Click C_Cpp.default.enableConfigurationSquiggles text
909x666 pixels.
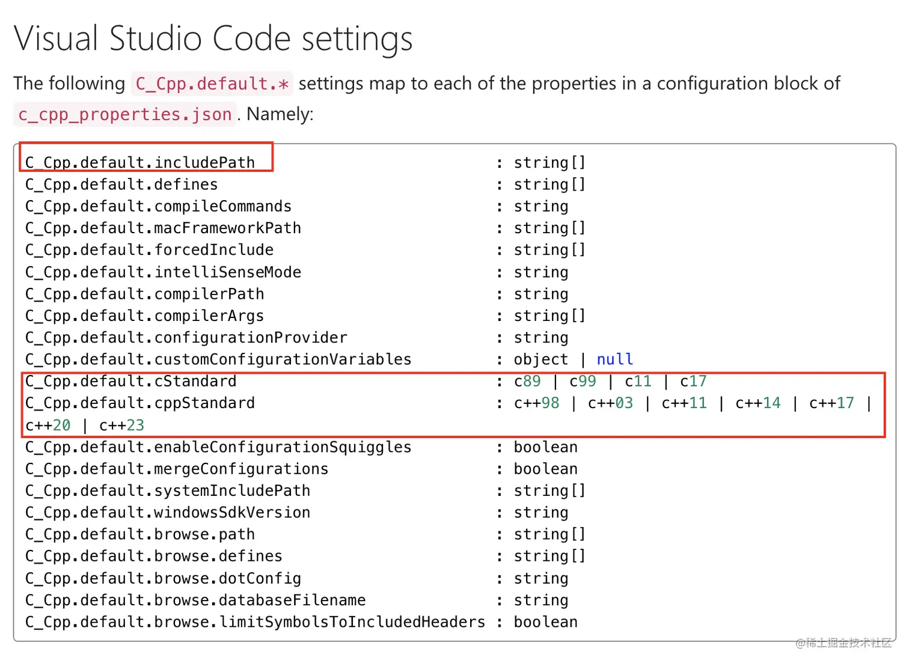(x=218, y=447)
